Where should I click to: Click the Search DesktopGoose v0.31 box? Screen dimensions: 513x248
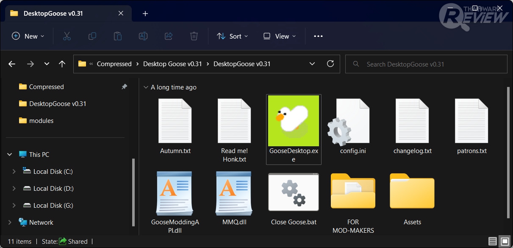pyautogui.click(x=426, y=64)
